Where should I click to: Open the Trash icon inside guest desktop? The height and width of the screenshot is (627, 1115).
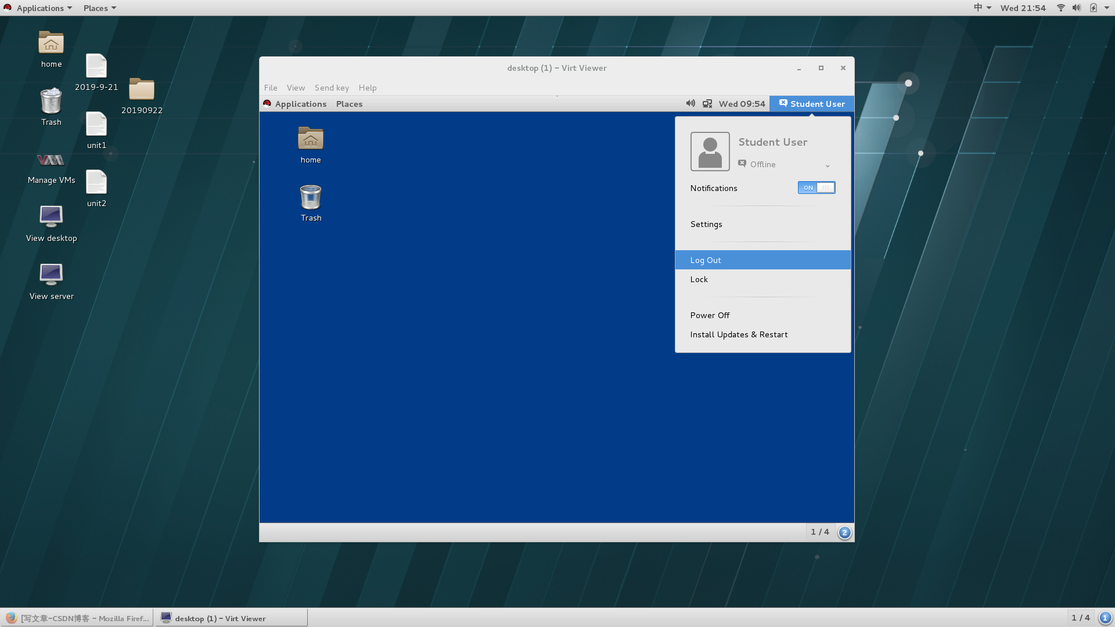[x=311, y=198]
